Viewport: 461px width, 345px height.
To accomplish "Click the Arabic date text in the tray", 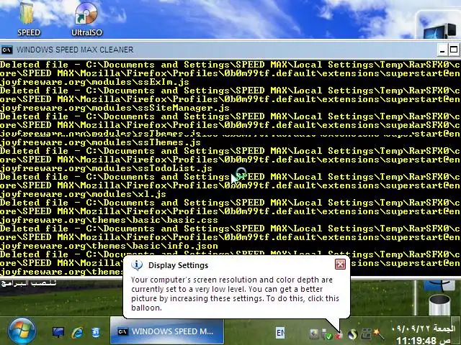I will [x=425, y=328].
